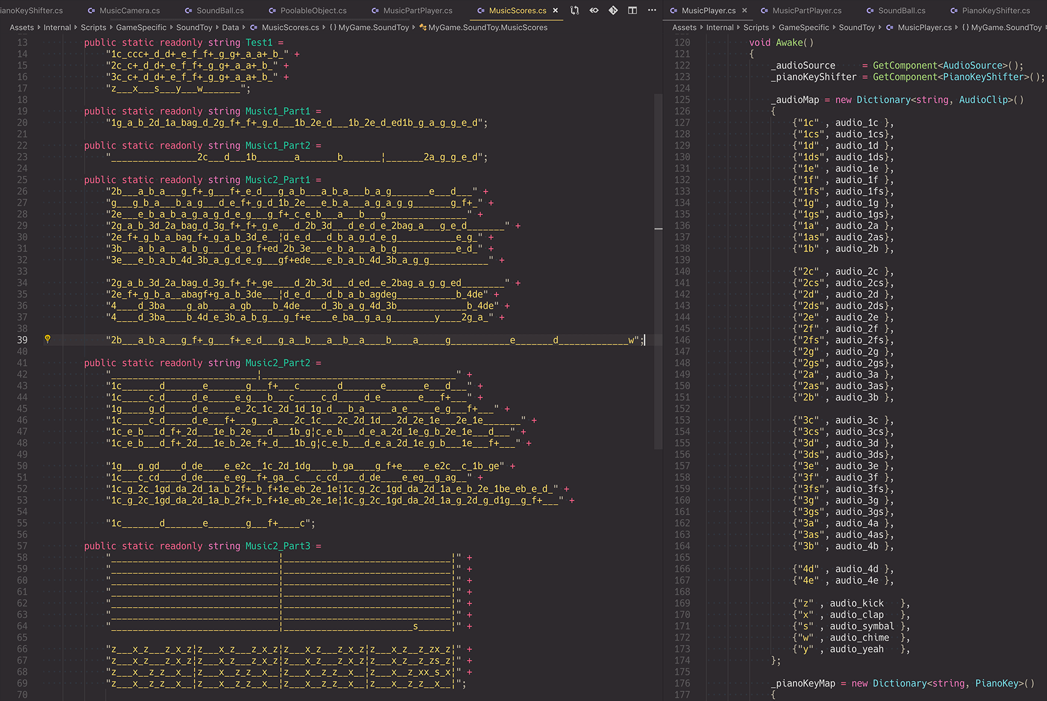This screenshot has width=1047, height=701.
Task: Open the MyGame.SoundToy.MusicScores class breadcrumb
Action: pyautogui.click(x=487, y=27)
